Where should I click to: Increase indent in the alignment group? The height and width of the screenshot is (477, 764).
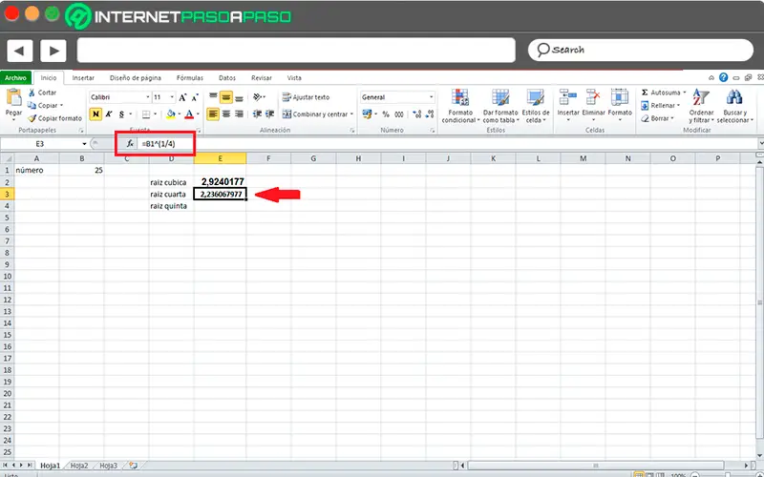[269, 114]
